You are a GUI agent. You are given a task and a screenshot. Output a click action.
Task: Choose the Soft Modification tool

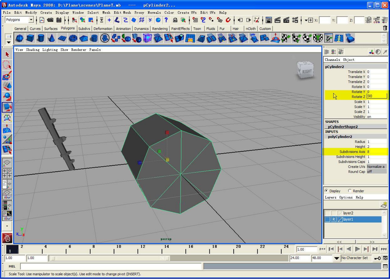7,129
